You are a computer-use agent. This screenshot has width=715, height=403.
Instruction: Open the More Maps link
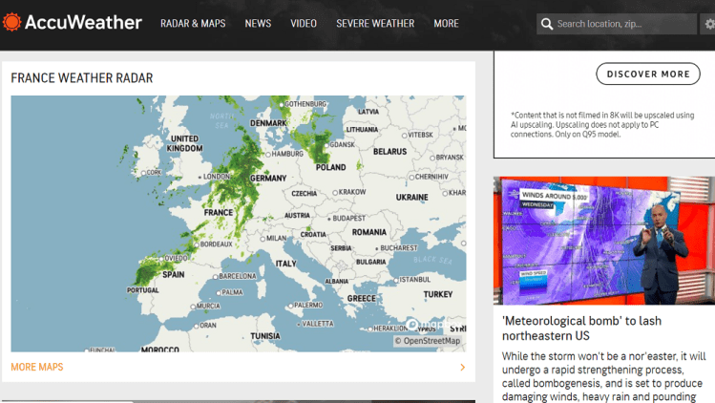point(37,368)
